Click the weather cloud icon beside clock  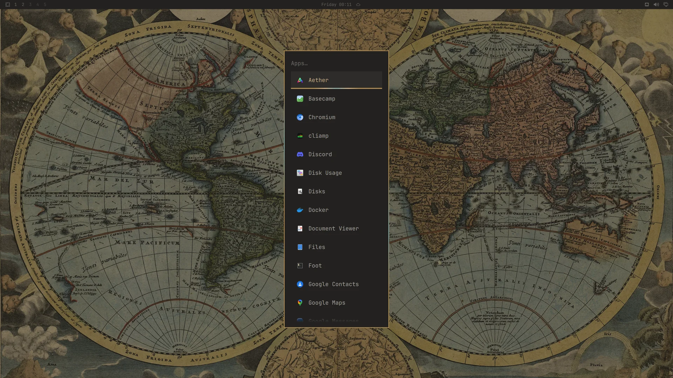click(358, 5)
